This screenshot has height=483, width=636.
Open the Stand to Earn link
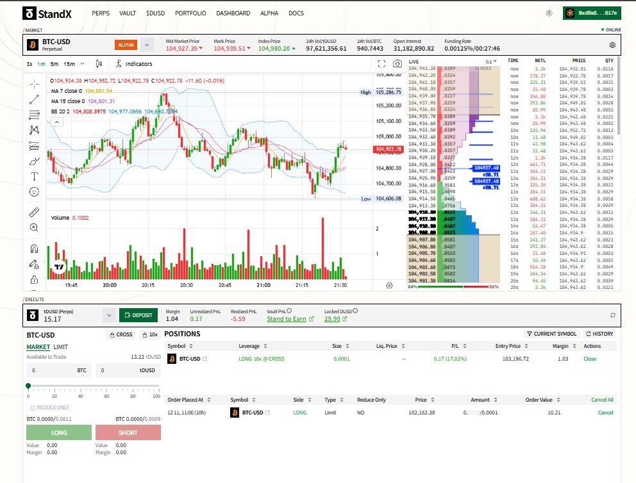290,319
